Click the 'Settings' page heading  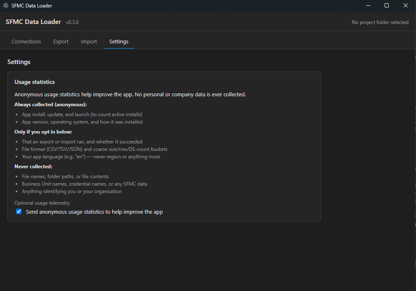19,62
